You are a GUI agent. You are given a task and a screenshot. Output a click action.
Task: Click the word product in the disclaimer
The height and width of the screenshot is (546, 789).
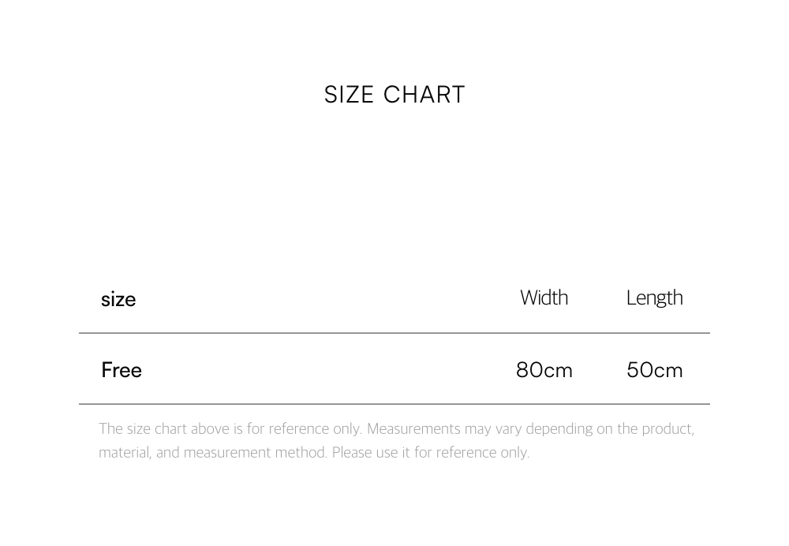pyautogui.click(x=667, y=428)
